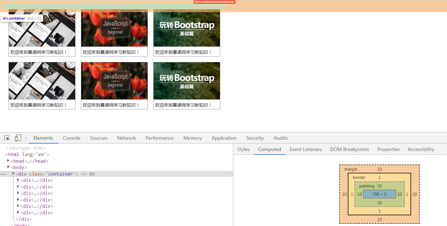Select the html lang="en" row
Screen dimensions: 447x226
point(27,154)
